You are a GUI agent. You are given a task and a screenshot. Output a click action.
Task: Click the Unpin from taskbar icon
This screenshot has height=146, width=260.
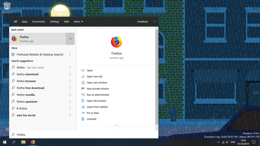83,107
